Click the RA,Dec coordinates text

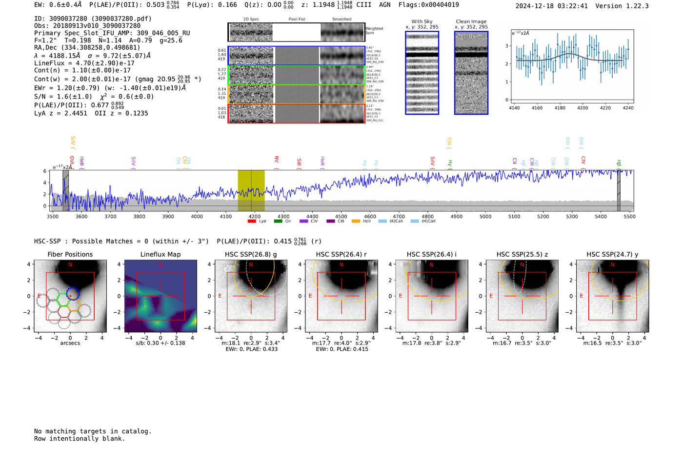pos(87,47)
